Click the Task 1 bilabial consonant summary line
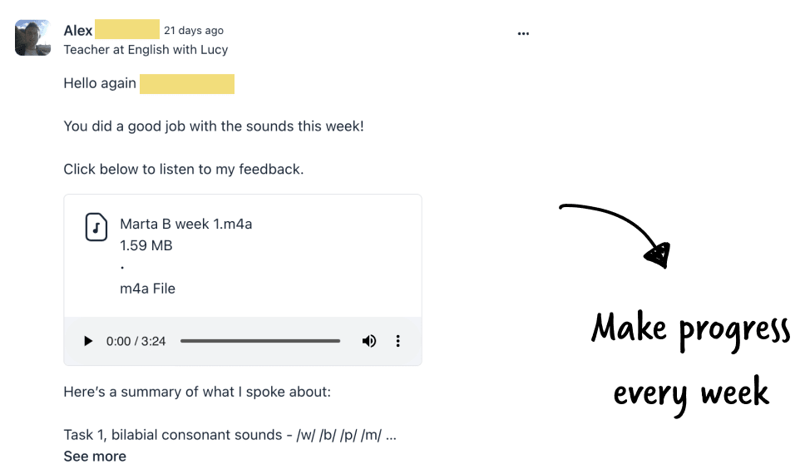The height and width of the screenshot is (474, 800). coord(230,435)
